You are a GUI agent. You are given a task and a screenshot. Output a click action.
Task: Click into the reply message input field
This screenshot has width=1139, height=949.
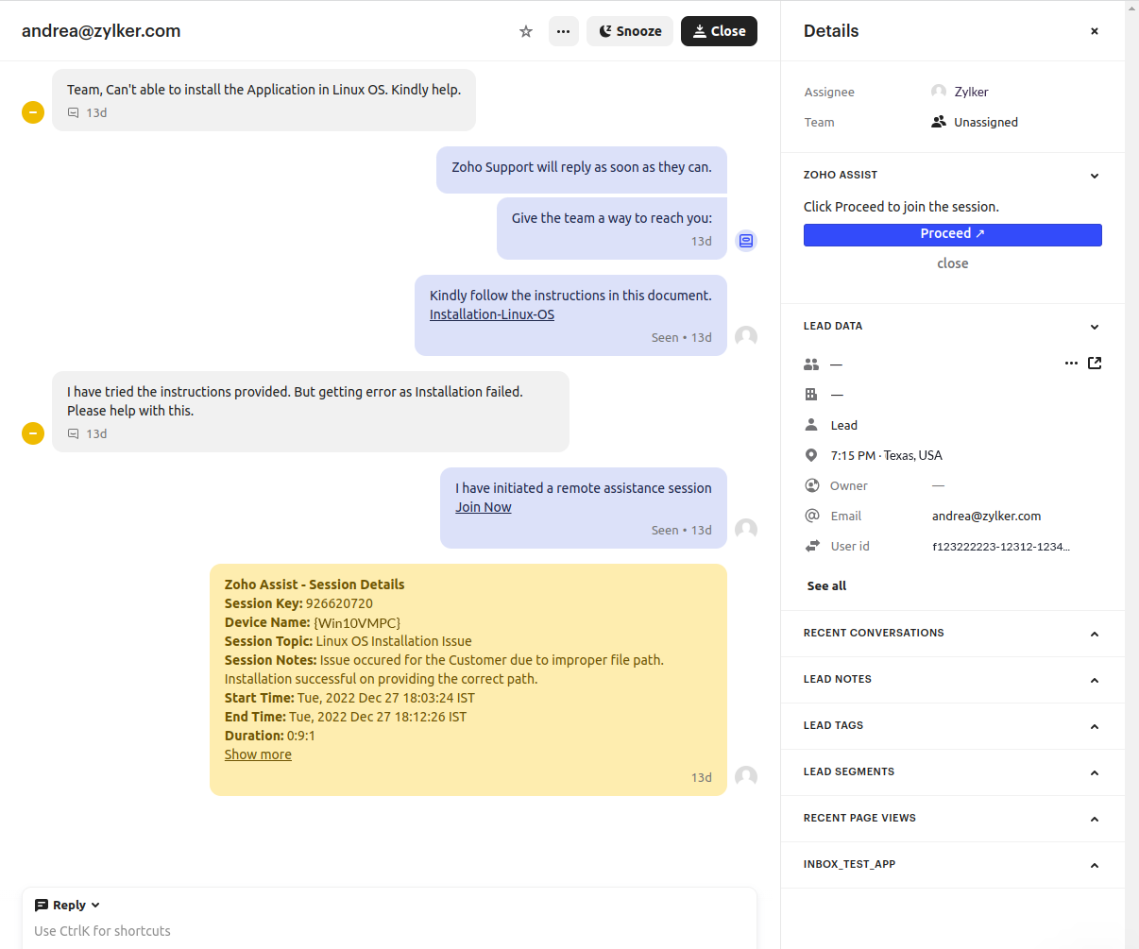[x=378, y=931]
